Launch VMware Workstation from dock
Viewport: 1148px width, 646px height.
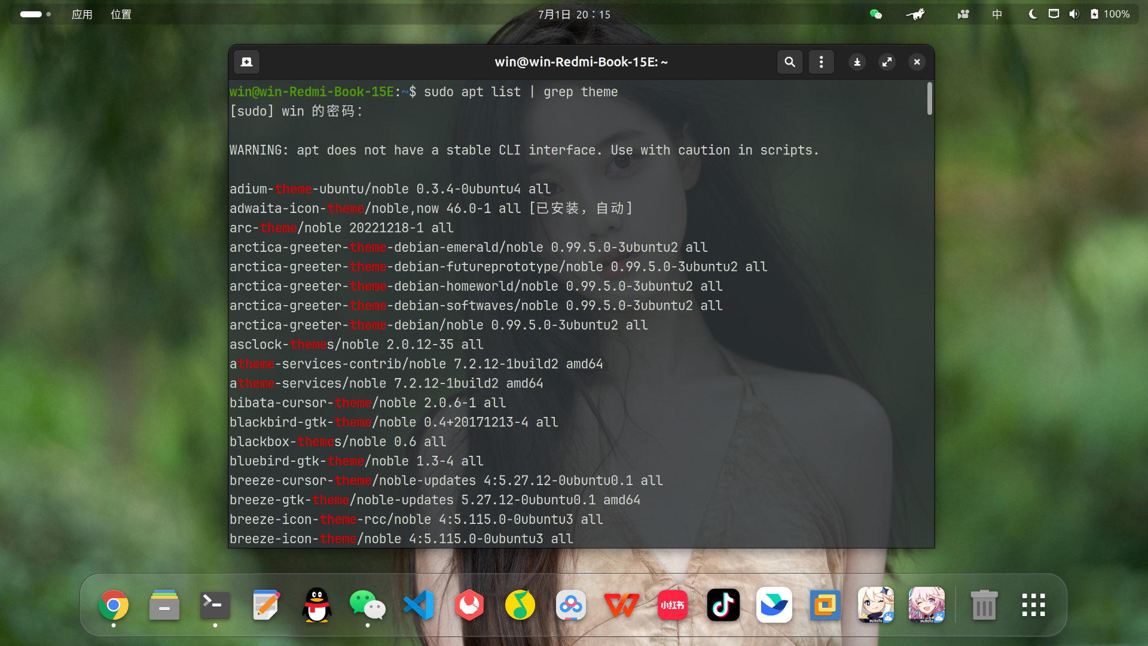(825, 605)
